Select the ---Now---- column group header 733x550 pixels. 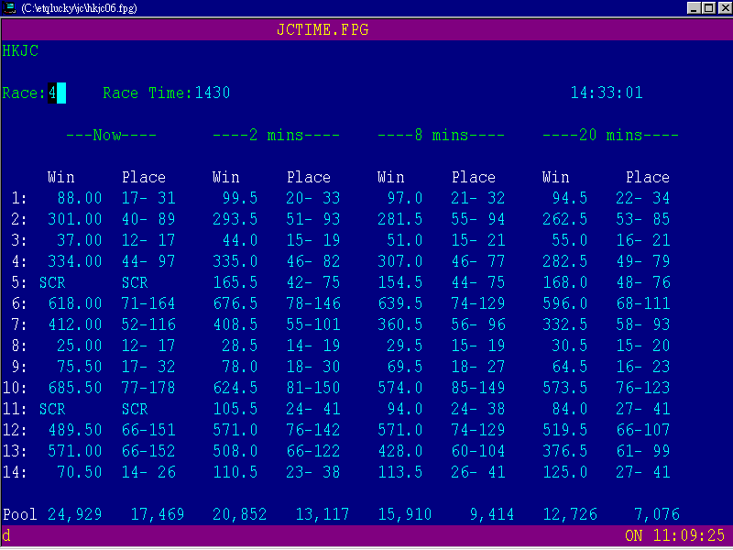[111, 135]
